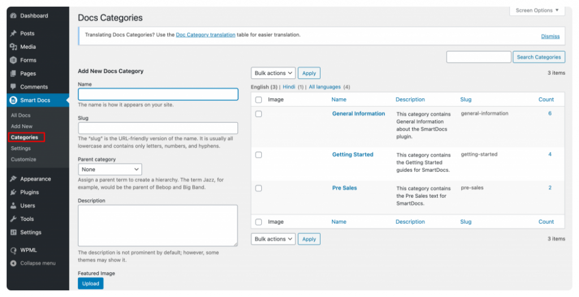Open the Doc Category translation link
The width and height of the screenshot is (579, 297).
tap(206, 34)
